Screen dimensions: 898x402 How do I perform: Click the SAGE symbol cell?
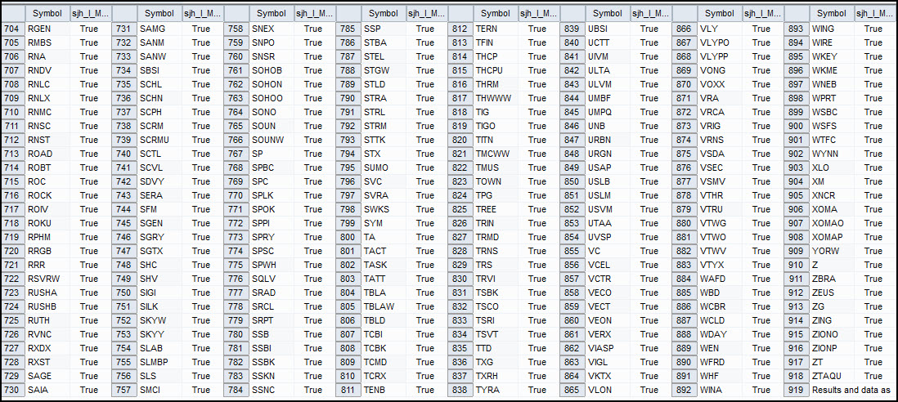tap(47, 376)
